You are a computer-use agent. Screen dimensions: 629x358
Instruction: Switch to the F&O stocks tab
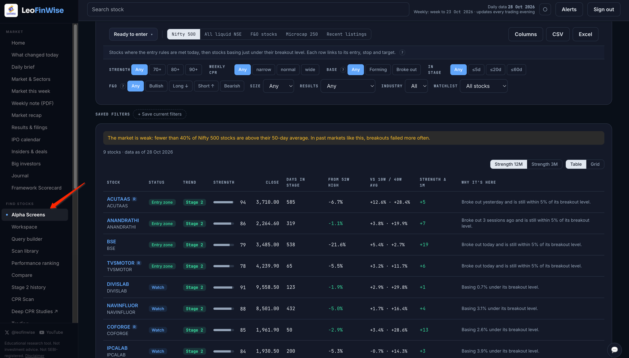pyautogui.click(x=263, y=34)
